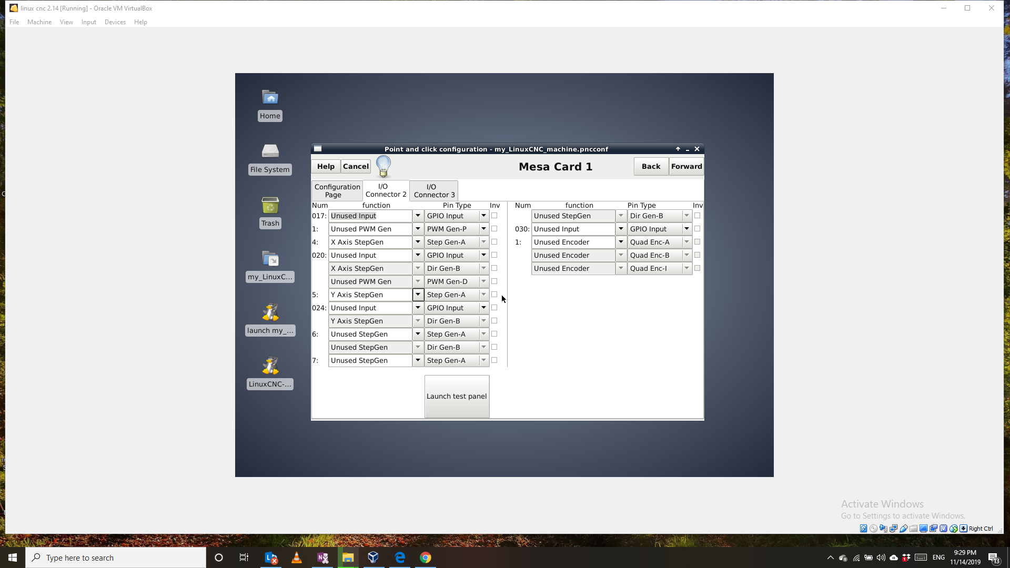Toggle Inv checkbox for pin 020 row
The width and height of the screenshot is (1010, 568).
[x=494, y=255]
